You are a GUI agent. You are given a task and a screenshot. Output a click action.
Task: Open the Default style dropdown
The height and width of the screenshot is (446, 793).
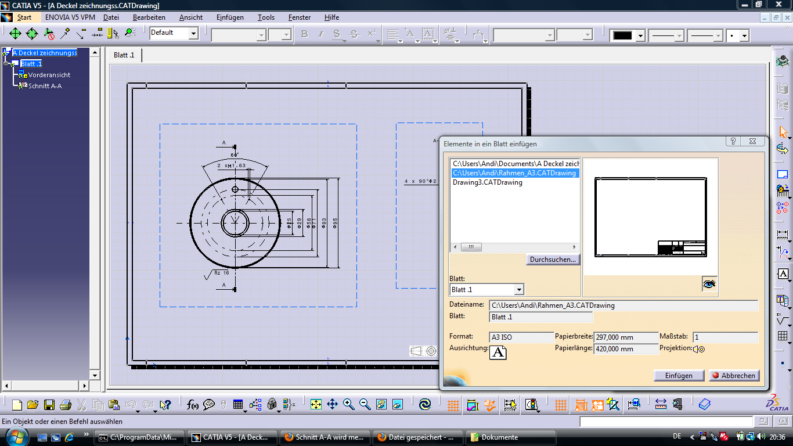coord(193,34)
